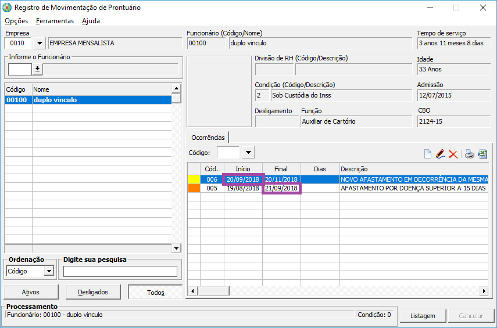This screenshot has height=328, width=497.
Task: Click Condição description Sob Custódia do Inss
Action: pyautogui.click(x=341, y=95)
